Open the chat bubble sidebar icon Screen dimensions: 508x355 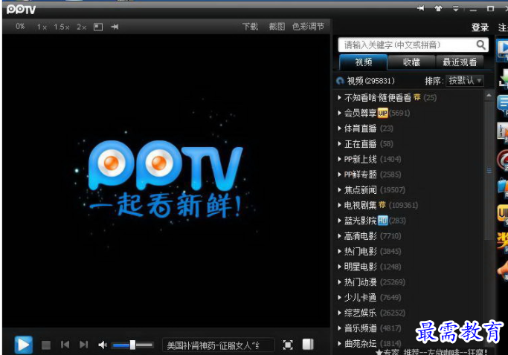tap(503, 104)
